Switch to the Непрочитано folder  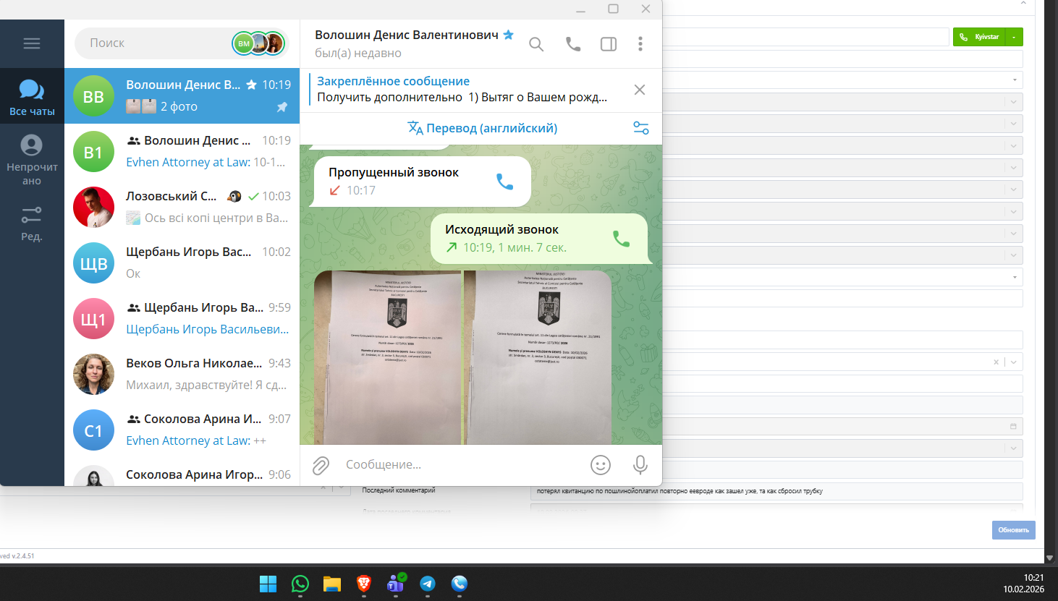tap(32, 160)
